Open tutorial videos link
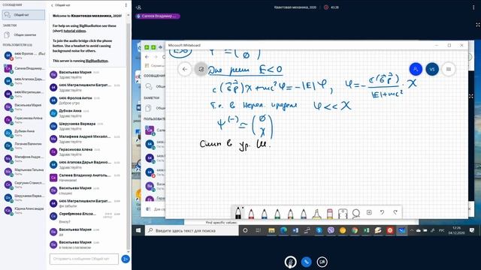The image size is (481, 270). (x=75, y=31)
